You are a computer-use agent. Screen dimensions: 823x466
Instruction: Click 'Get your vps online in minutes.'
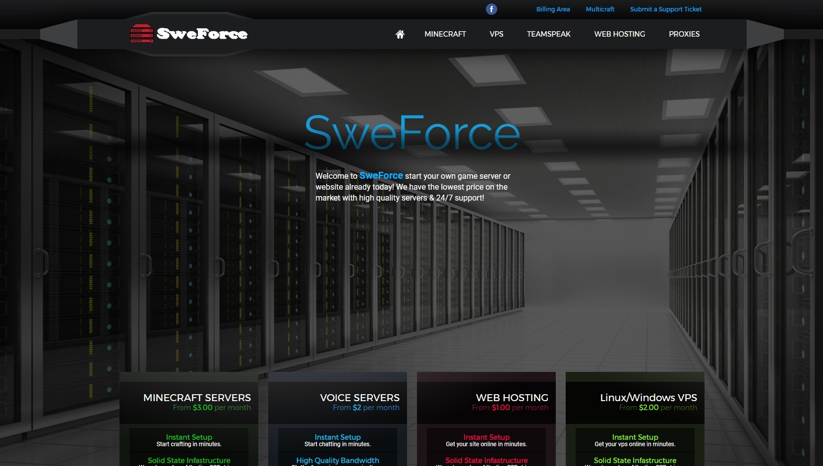635,444
